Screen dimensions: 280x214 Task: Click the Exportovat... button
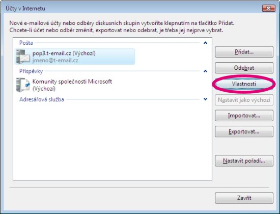point(244,131)
